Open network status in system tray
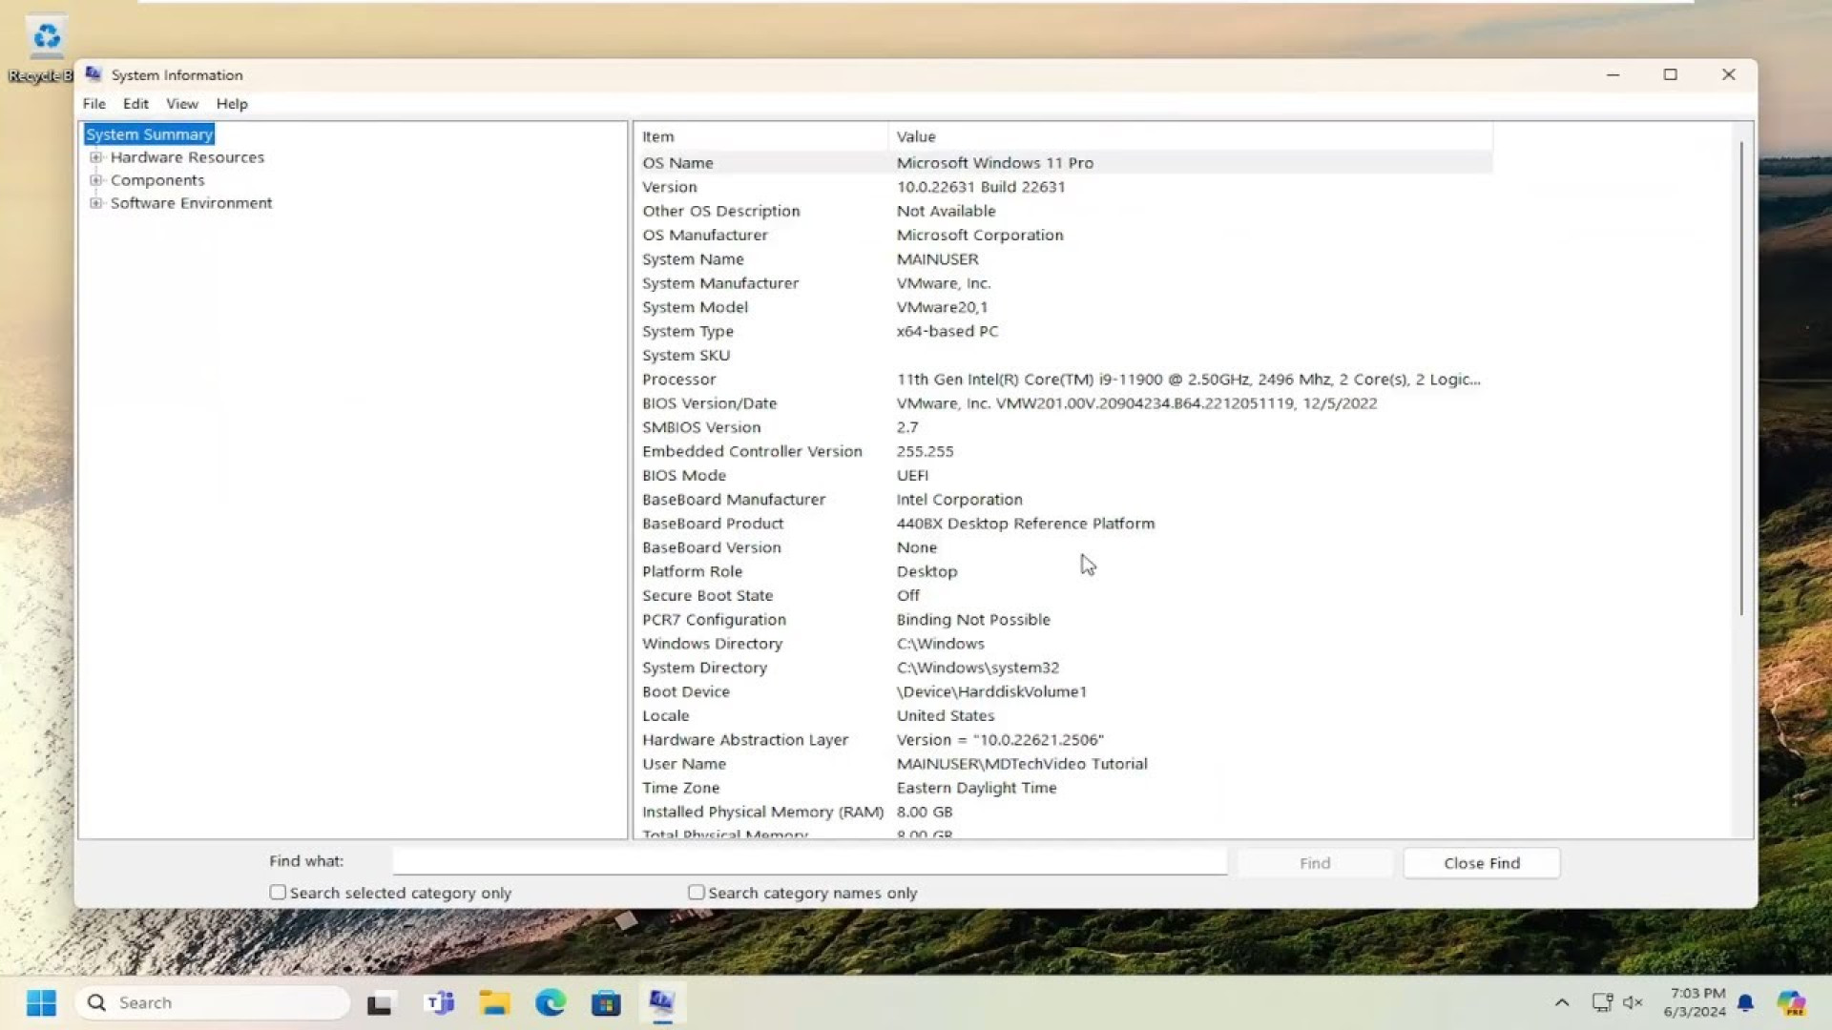 pos(1602,1002)
